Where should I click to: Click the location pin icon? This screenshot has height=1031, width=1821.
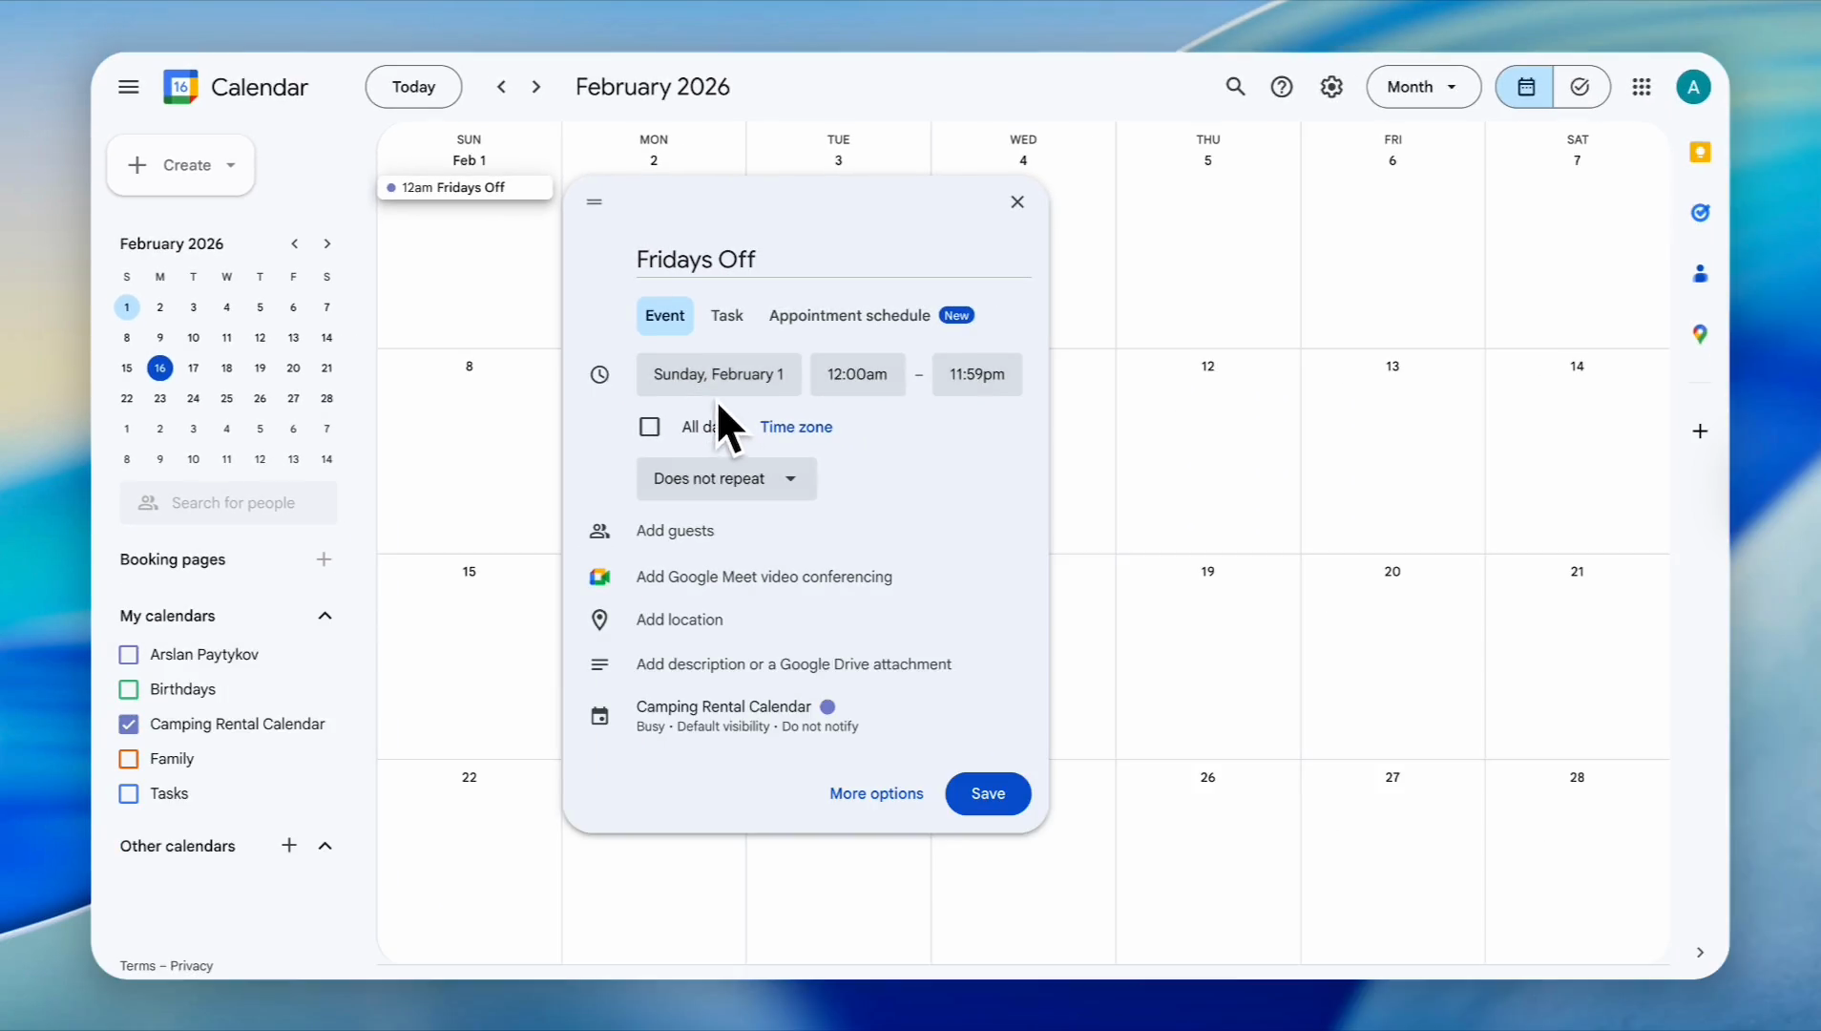tap(599, 621)
